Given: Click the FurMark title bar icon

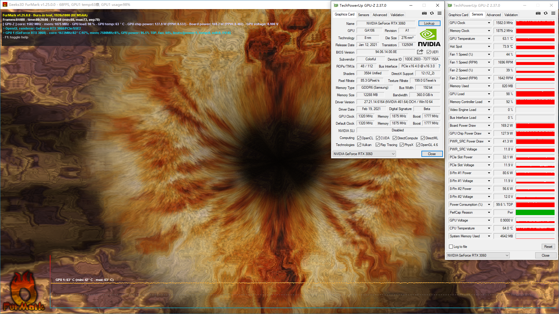Looking at the screenshot, I should pos(5,4).
